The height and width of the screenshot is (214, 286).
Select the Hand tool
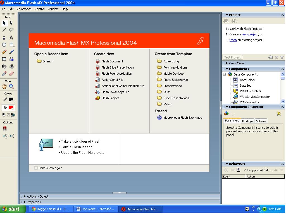[4, 86]
